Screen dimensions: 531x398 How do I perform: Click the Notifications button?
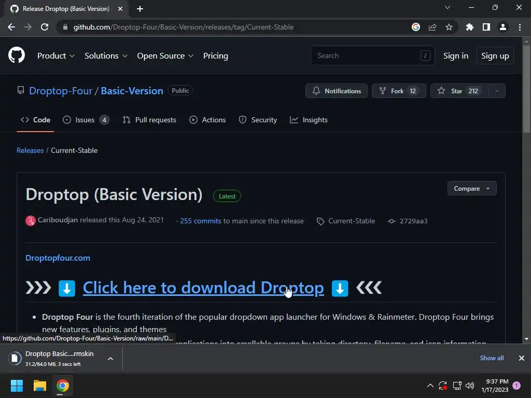(336, 91)
